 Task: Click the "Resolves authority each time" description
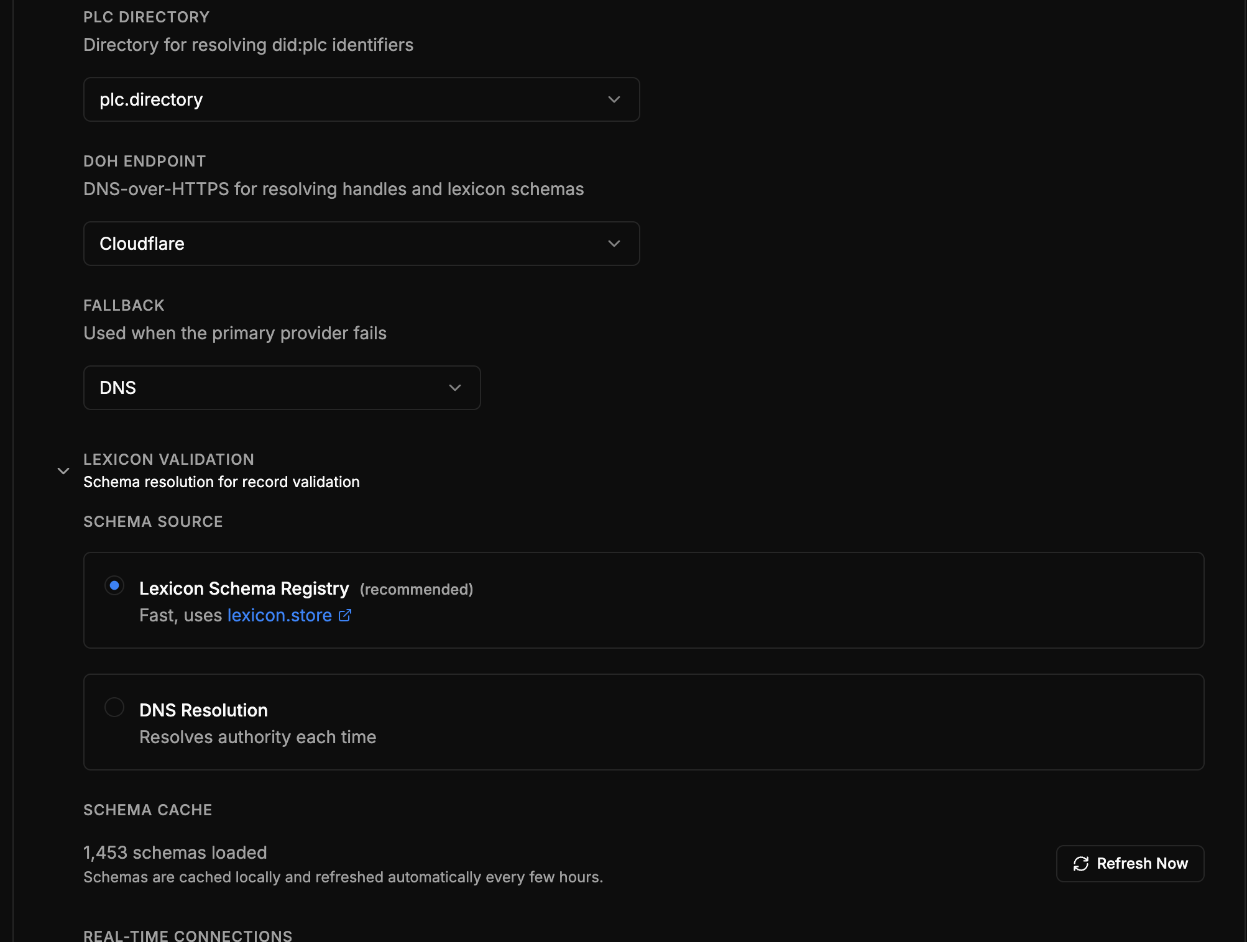tap(257, 737)
